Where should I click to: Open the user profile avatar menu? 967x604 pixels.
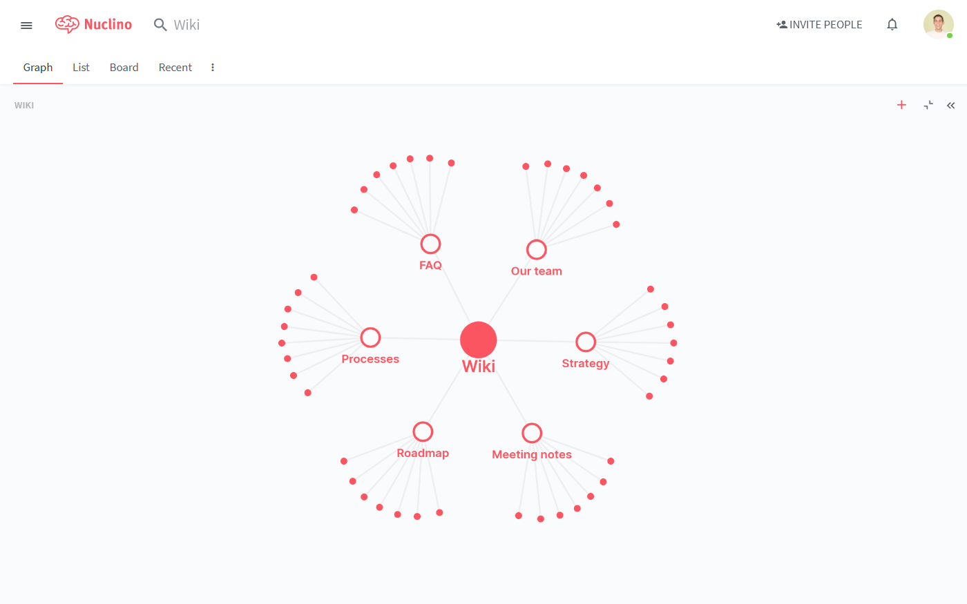[x=938, y=24]
